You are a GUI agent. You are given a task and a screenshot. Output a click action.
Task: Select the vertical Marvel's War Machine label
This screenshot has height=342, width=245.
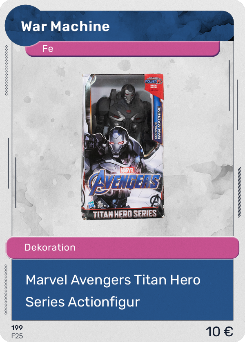[x=158, y=122]
